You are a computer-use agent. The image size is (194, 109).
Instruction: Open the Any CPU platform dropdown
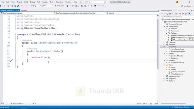pyautogui.click(x=46, y=6)
